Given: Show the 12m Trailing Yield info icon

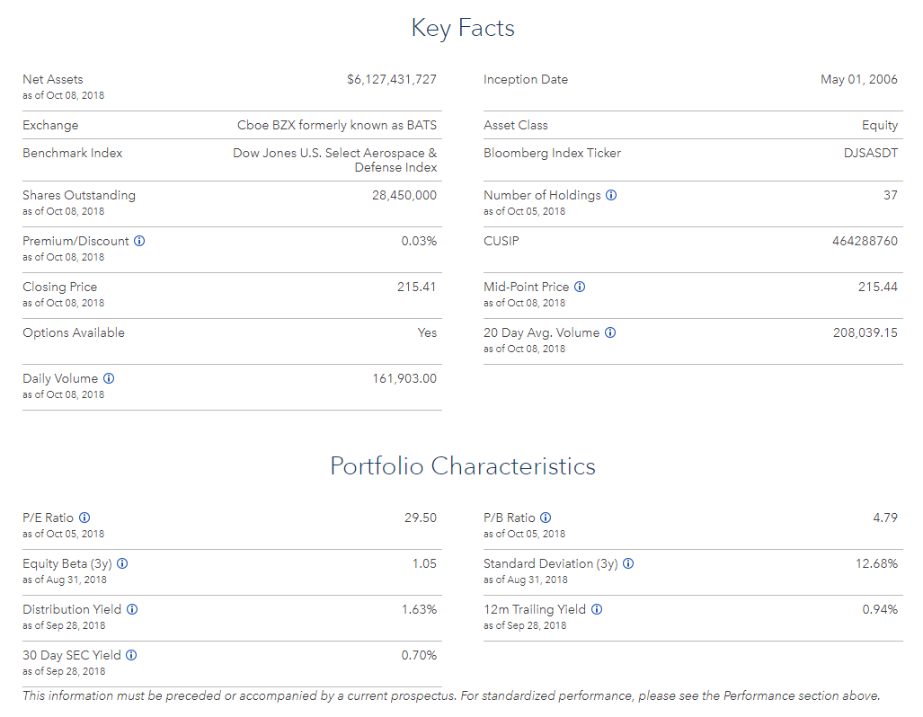Looking at the screenshot, I should click(x=597, y=609).
